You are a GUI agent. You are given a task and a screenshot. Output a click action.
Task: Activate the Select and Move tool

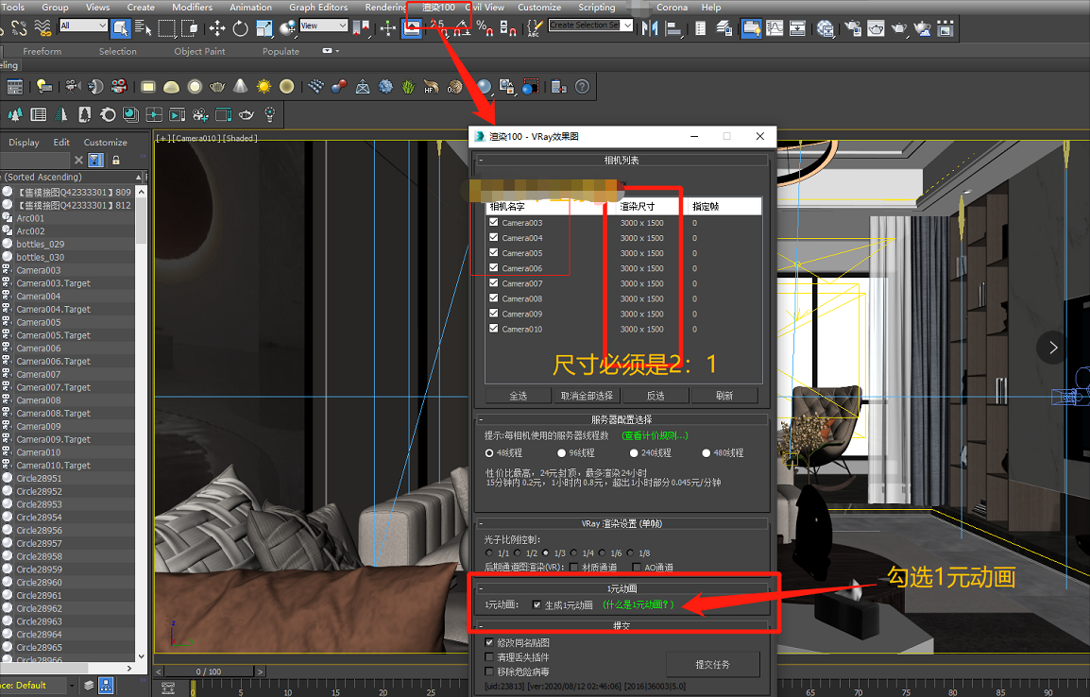[217, 28]
